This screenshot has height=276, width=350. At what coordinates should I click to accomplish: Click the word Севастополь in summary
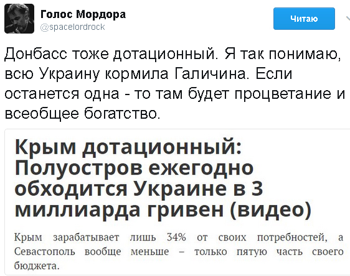tap(45, 252)
